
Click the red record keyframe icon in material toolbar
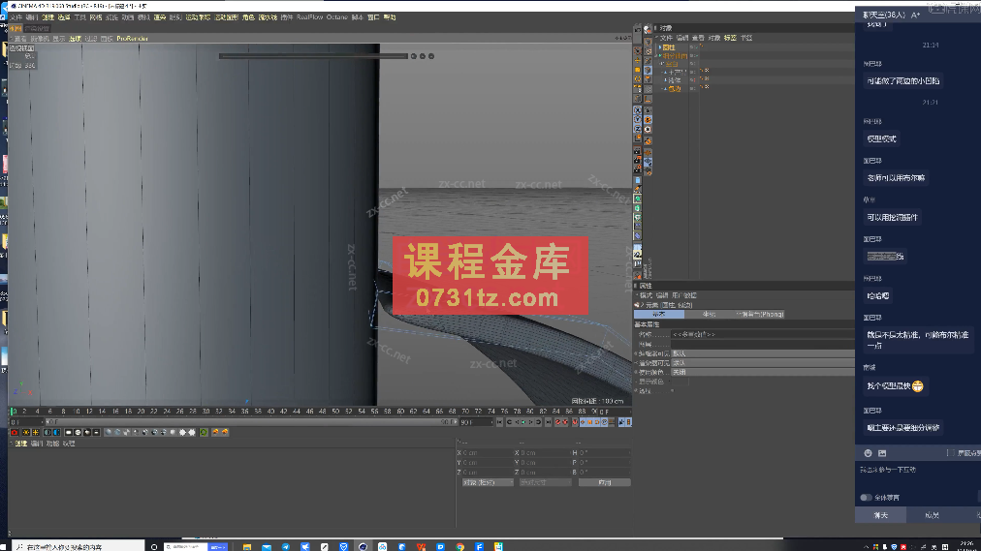click(x=15, y=432)
